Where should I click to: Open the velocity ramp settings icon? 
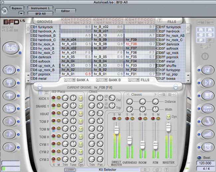point(208,134)
